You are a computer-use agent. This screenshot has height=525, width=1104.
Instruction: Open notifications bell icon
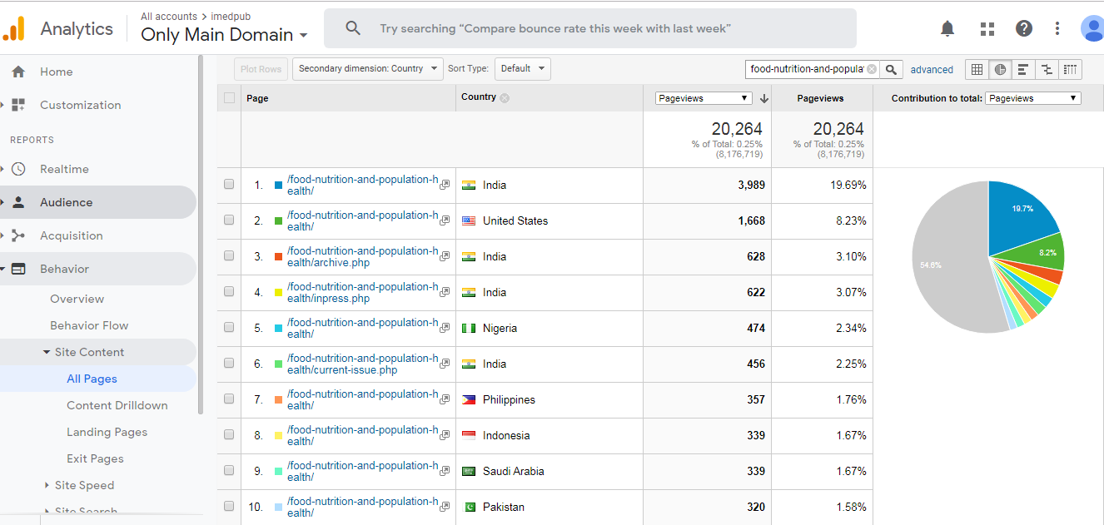(x=947, y=29)
